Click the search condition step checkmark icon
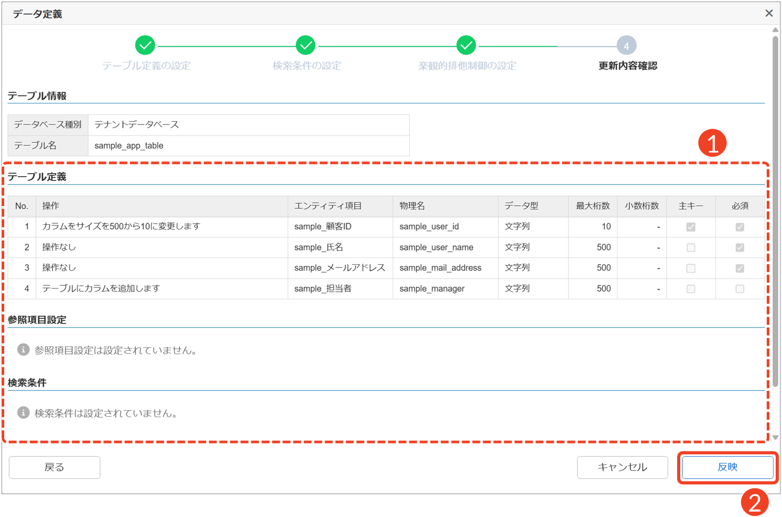The image size is (782, 517). tap(306, 45)
